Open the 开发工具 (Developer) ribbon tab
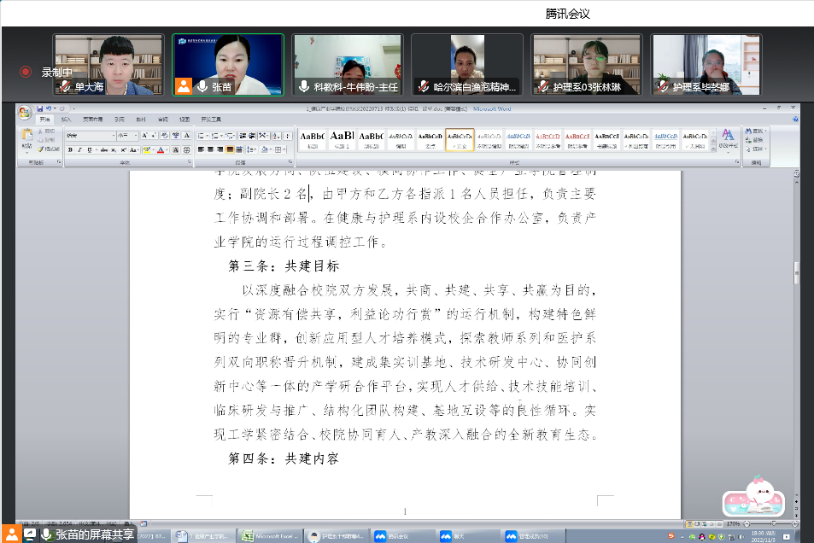Image resolution: width=814 pixels, height=543 pixels. [x=211, y=120]
